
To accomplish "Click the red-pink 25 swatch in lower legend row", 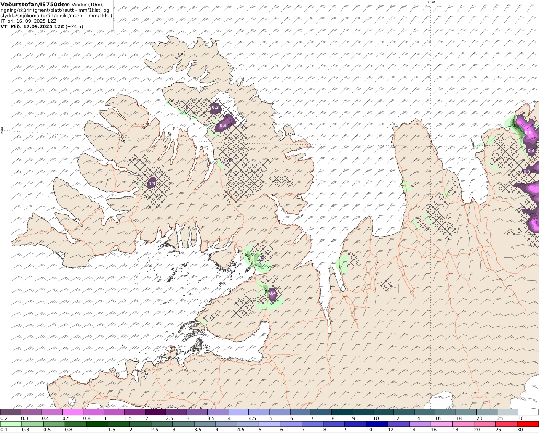I will [x=506, y=424].
